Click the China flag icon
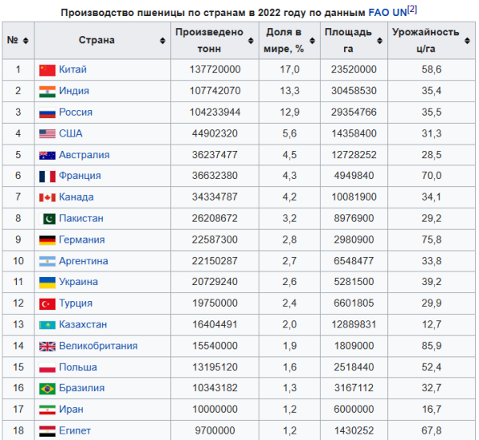This screenshot has width=479, height=440. point(47,69)
